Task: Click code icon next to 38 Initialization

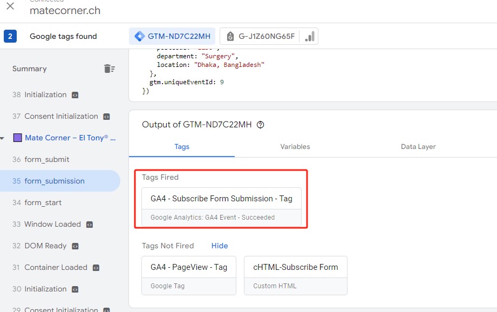Action: [75, 95]
